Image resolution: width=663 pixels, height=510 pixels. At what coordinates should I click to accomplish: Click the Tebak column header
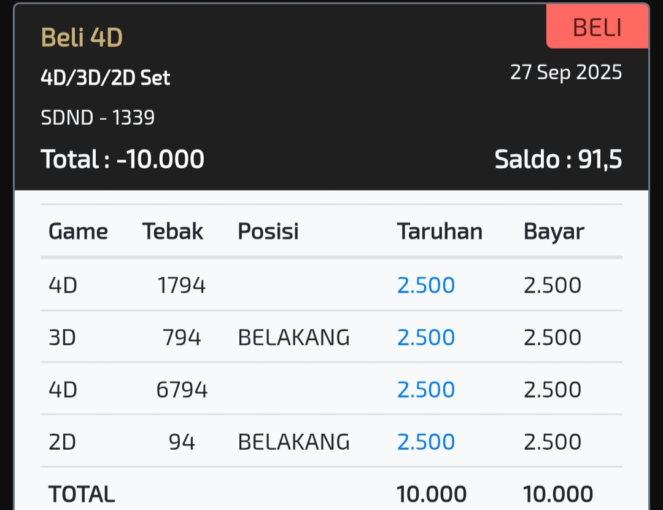click(173, 232)
